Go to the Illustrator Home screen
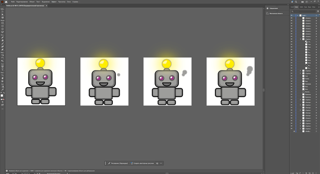320x174 pixels. (x=6, y=2)
